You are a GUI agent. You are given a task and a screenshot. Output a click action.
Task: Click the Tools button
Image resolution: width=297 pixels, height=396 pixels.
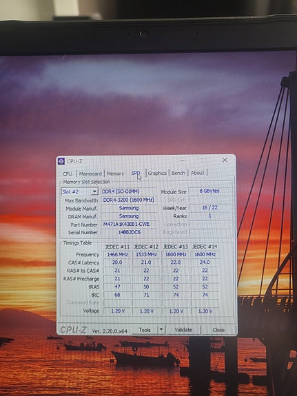click(145, 330)
